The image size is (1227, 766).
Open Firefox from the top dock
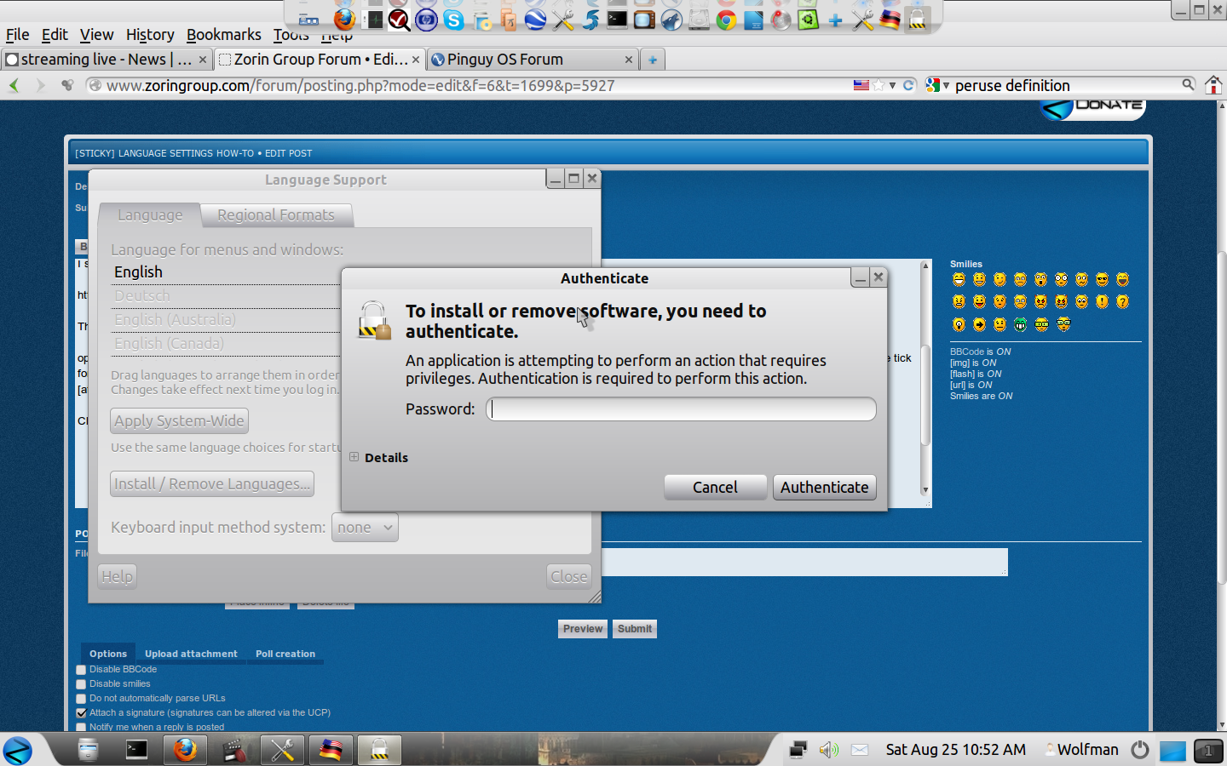344,18
